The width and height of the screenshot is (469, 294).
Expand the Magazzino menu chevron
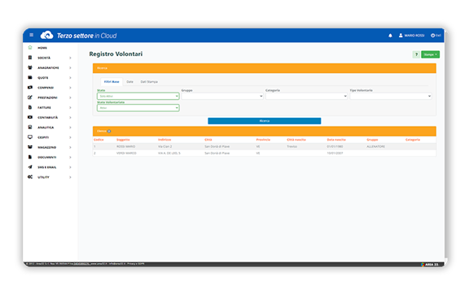click(x=70, y=148)
